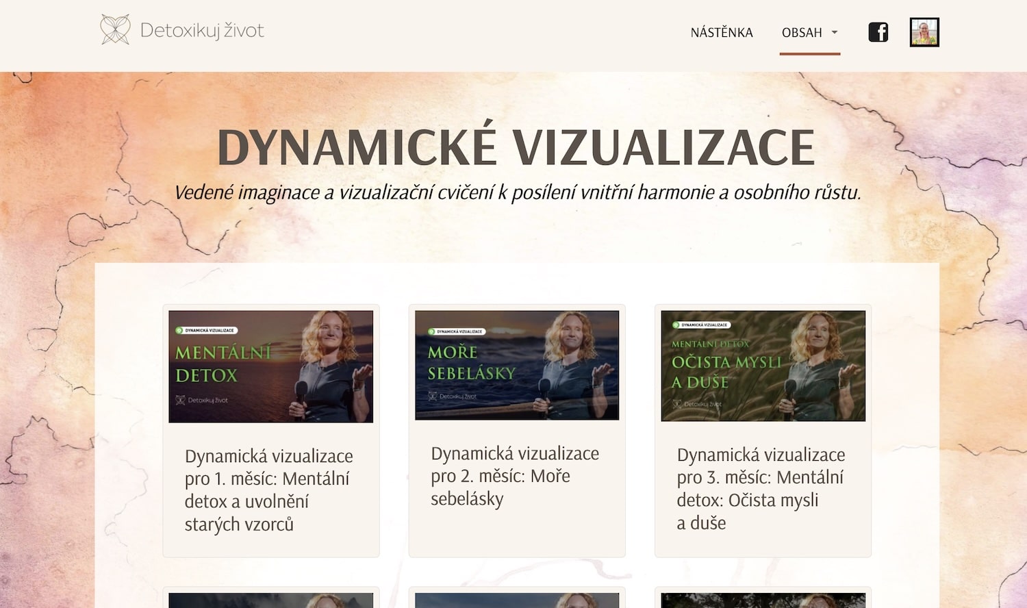
Task: Click the partially visible bottom-right card thumbnail
Action: (x=763, y=600)
